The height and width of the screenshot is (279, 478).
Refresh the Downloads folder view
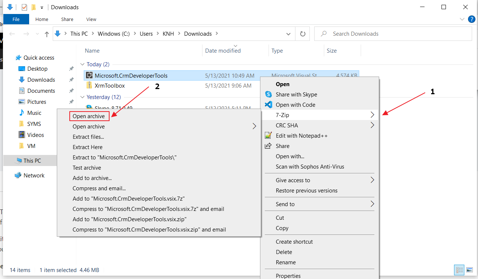pos(303,34)
